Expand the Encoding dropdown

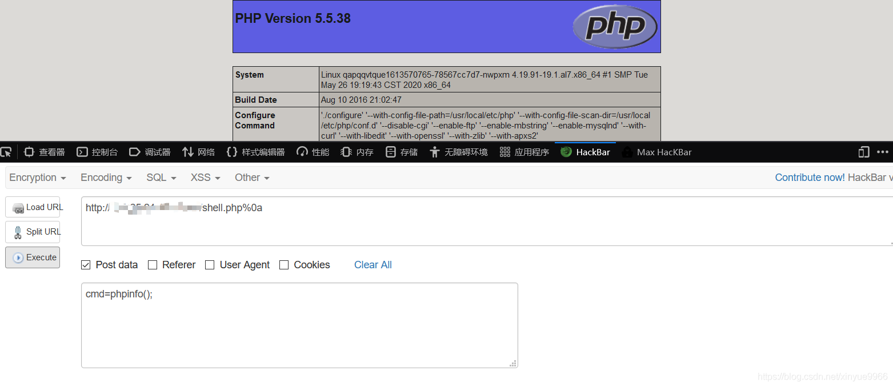[x=106, y=178]
